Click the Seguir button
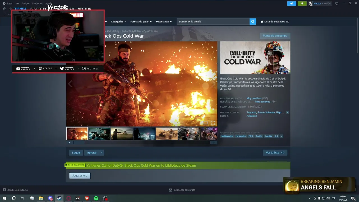 [76, 153]
